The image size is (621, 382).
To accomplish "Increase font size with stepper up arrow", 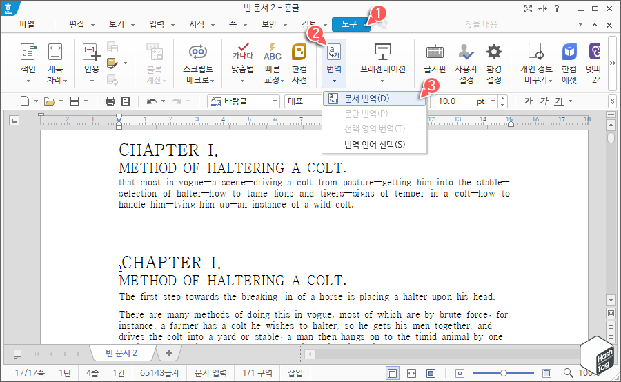I will (502, 98).
